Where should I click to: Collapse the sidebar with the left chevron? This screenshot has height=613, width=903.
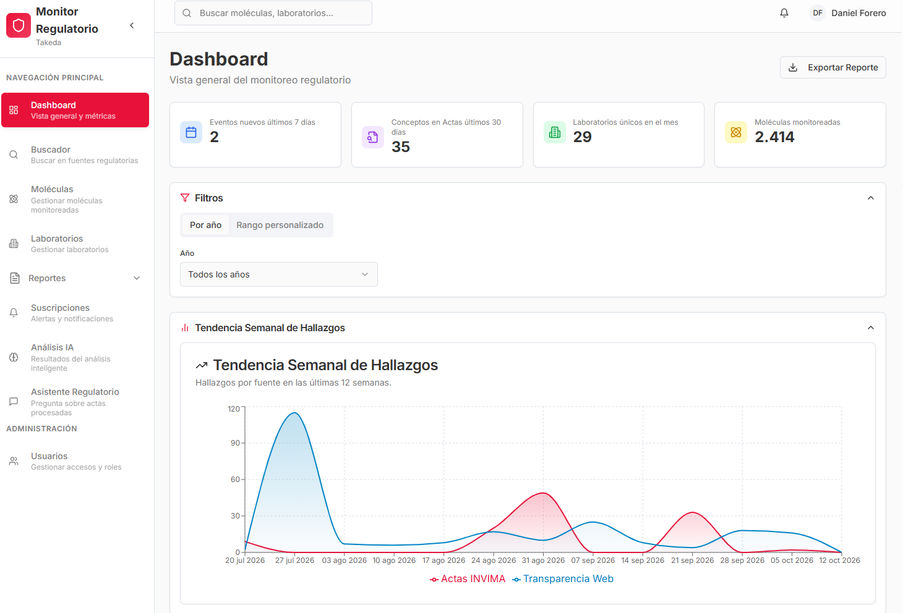point(132,25)
